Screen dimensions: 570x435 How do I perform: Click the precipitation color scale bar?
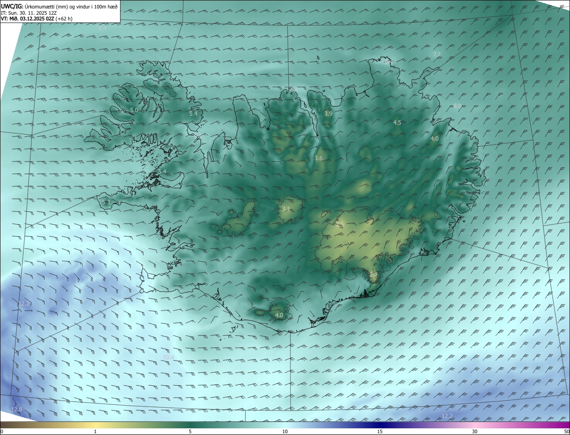285,425
